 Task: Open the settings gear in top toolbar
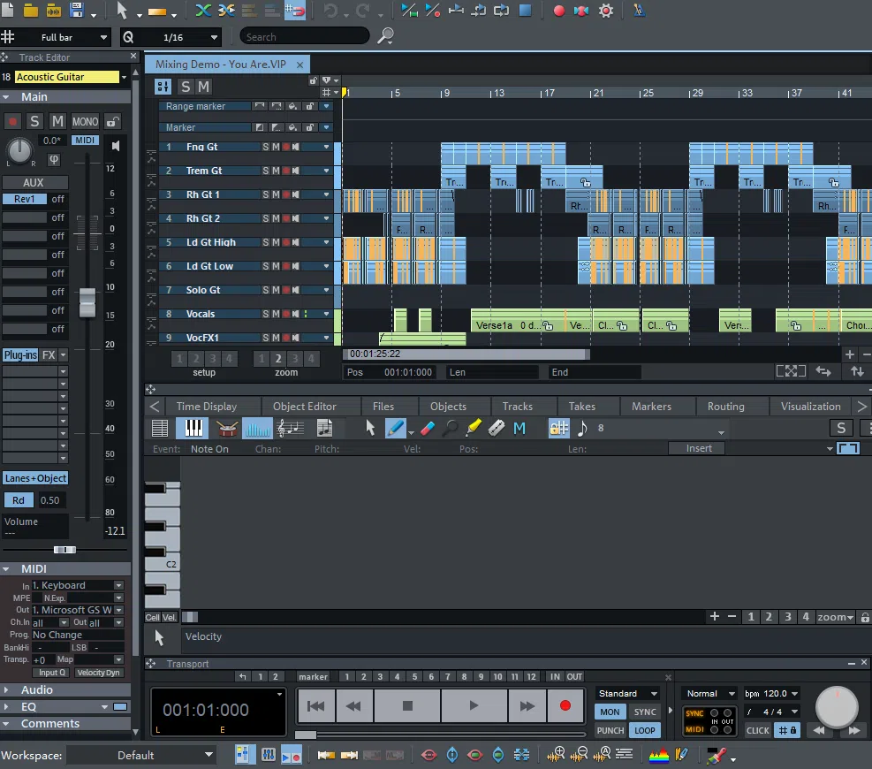tap(606, 11)
